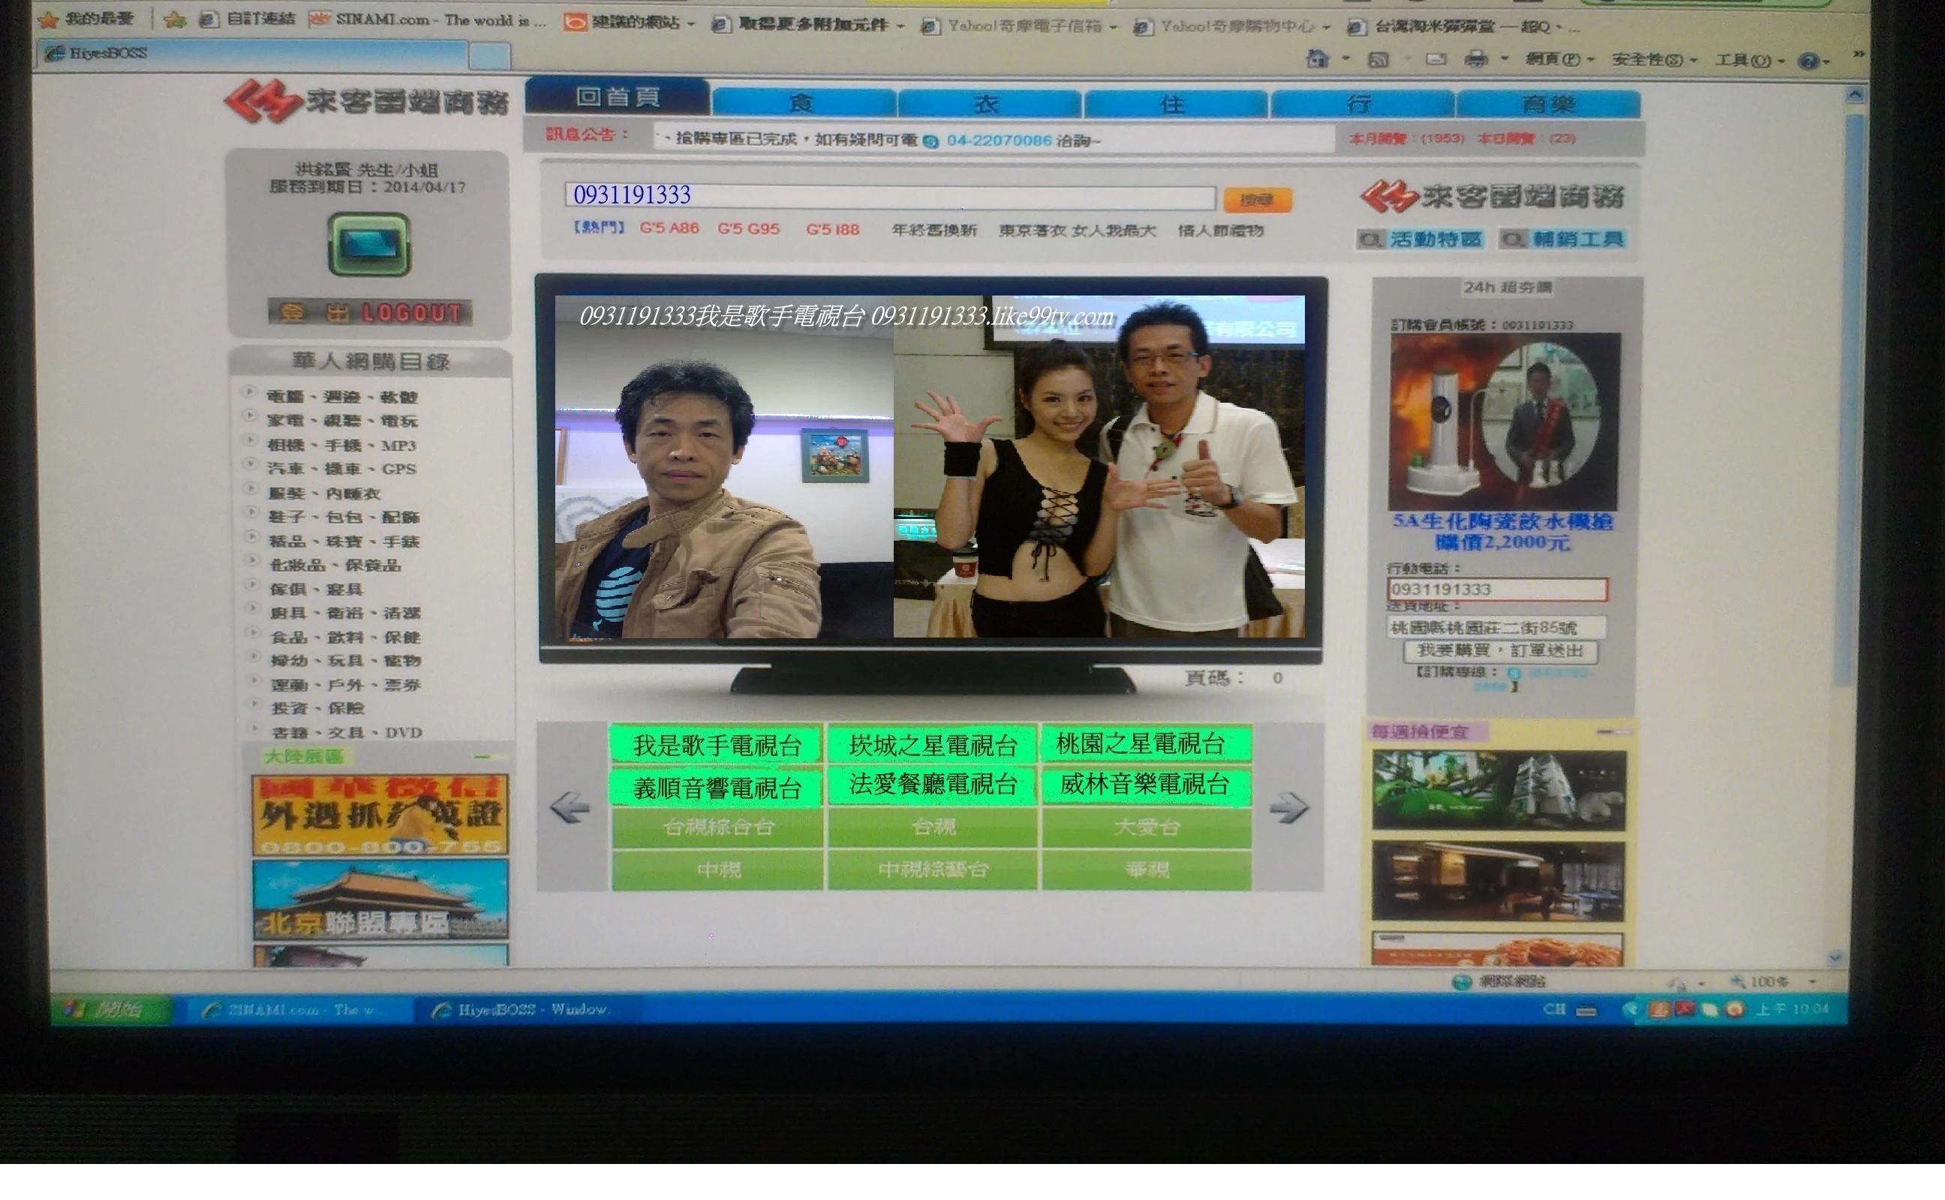Image resolution: width=1945 pixels, height=1200 pixels.
Task: Click the left arrow in channel list
Action: coord(570,808)
